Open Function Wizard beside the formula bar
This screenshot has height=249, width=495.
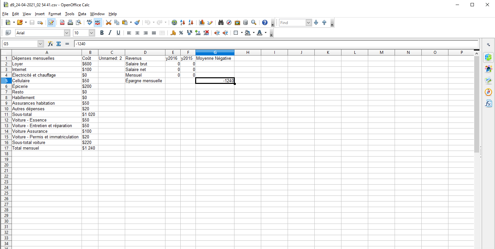click(x=51, y=44)
